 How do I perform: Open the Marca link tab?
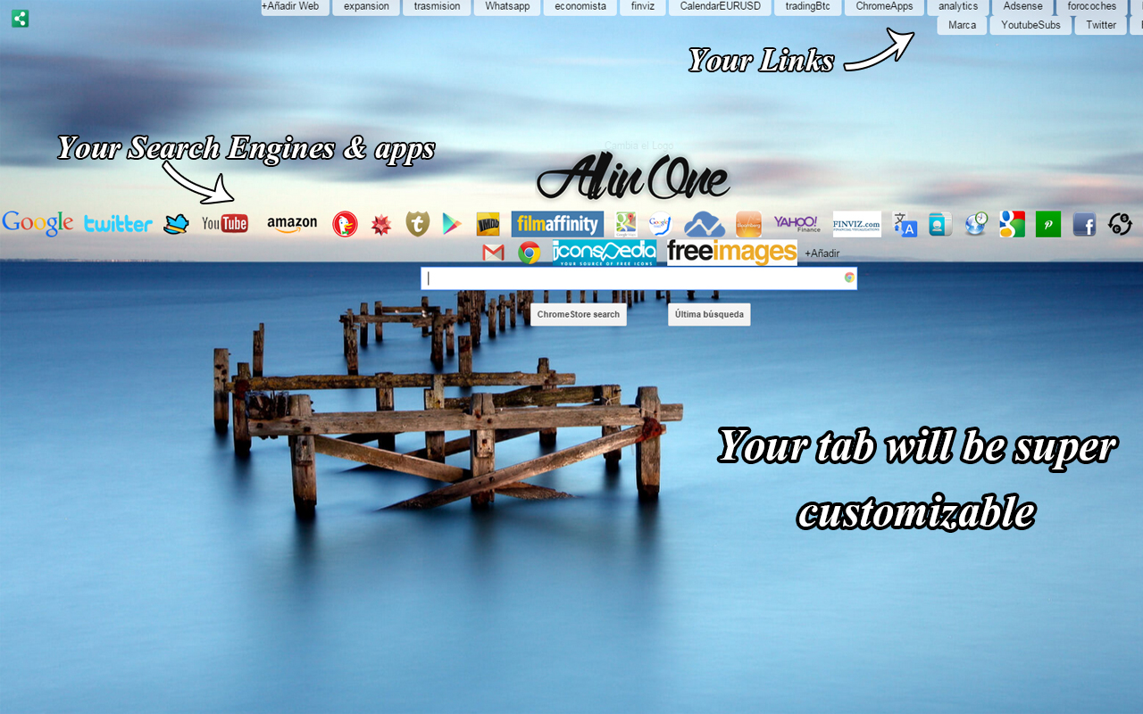[962, 25]
